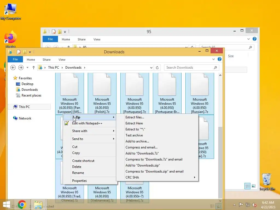Choose Extract to "*\" option
Viewport: 280px width, 210px height.
(x=157, y=129)
